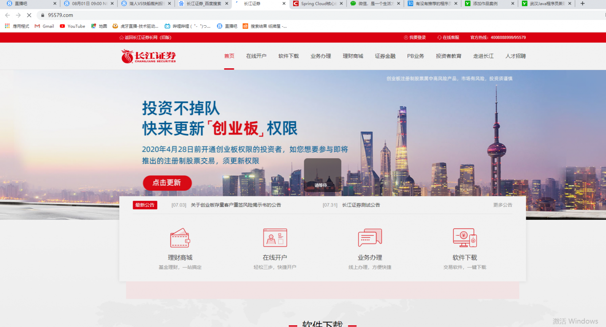Select the 首页 navigation item
The image size is (606, 327).
pyautogui.click(x=229, y=56)
